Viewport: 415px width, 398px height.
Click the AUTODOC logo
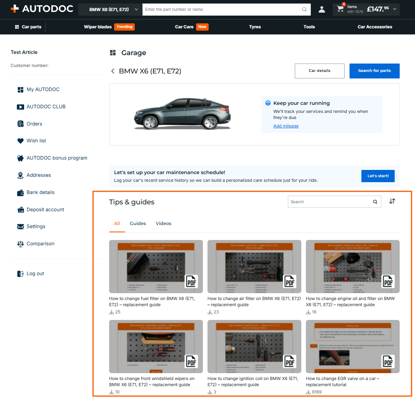click(42, 9)
